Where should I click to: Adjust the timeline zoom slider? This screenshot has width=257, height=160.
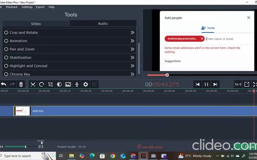26,147
